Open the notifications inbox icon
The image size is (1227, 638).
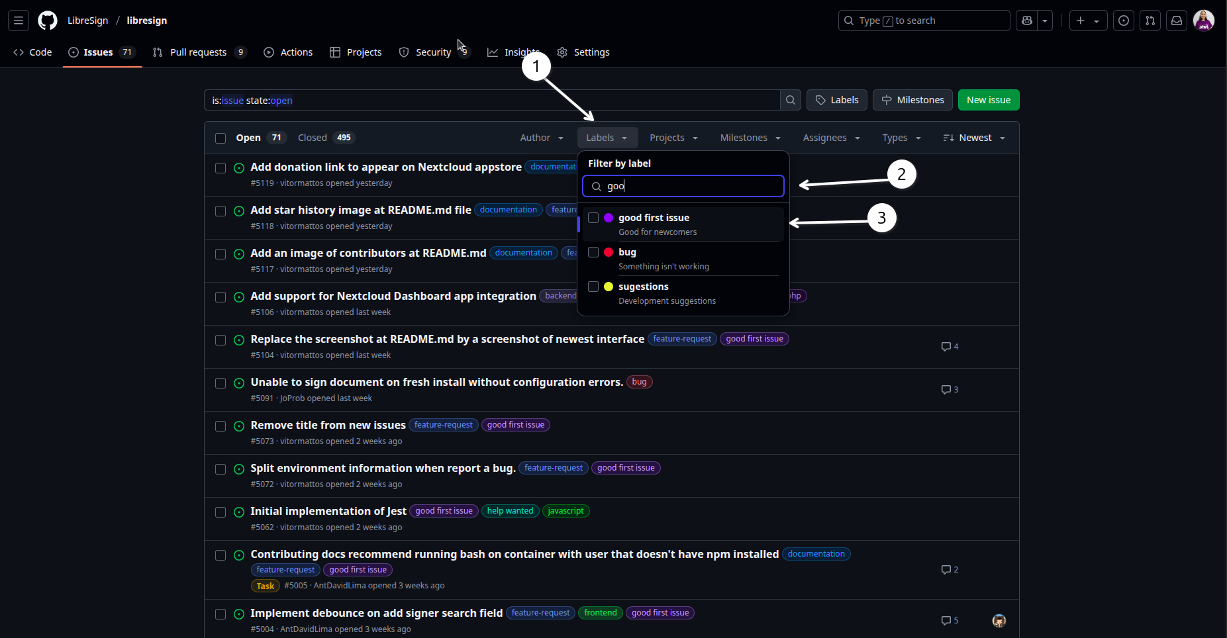tap(1177, 21)
